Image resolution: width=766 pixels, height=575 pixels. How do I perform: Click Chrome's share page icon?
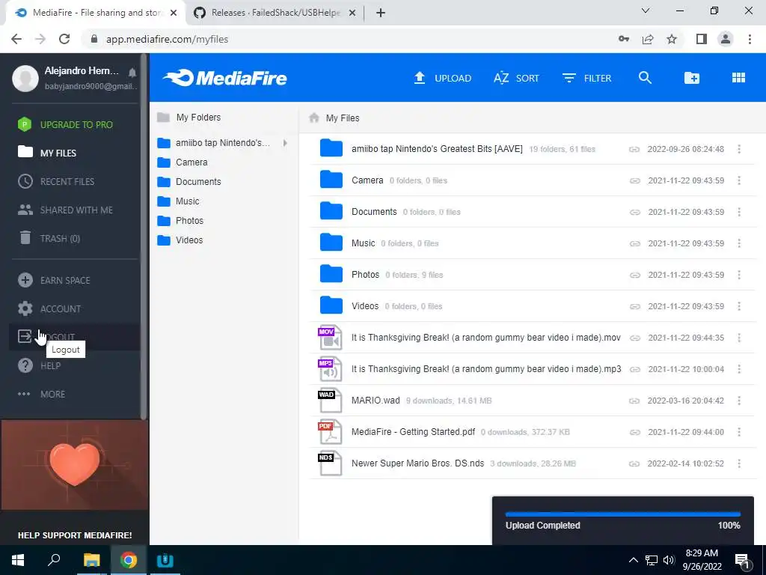coord(648,39)
